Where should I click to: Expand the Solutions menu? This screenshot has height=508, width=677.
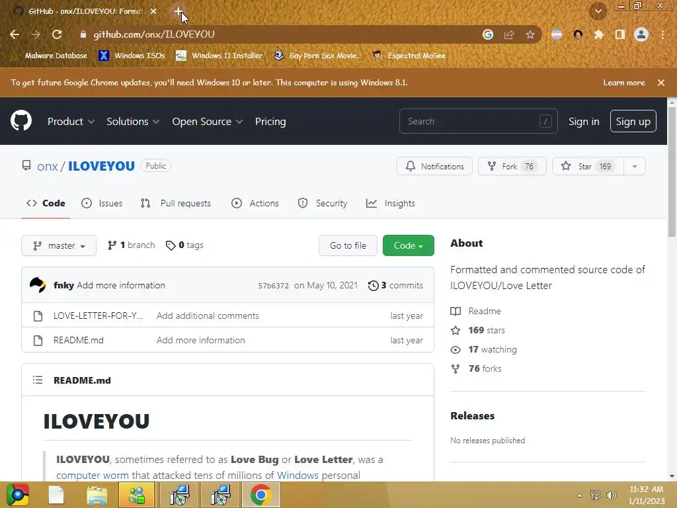coord(133,122)
